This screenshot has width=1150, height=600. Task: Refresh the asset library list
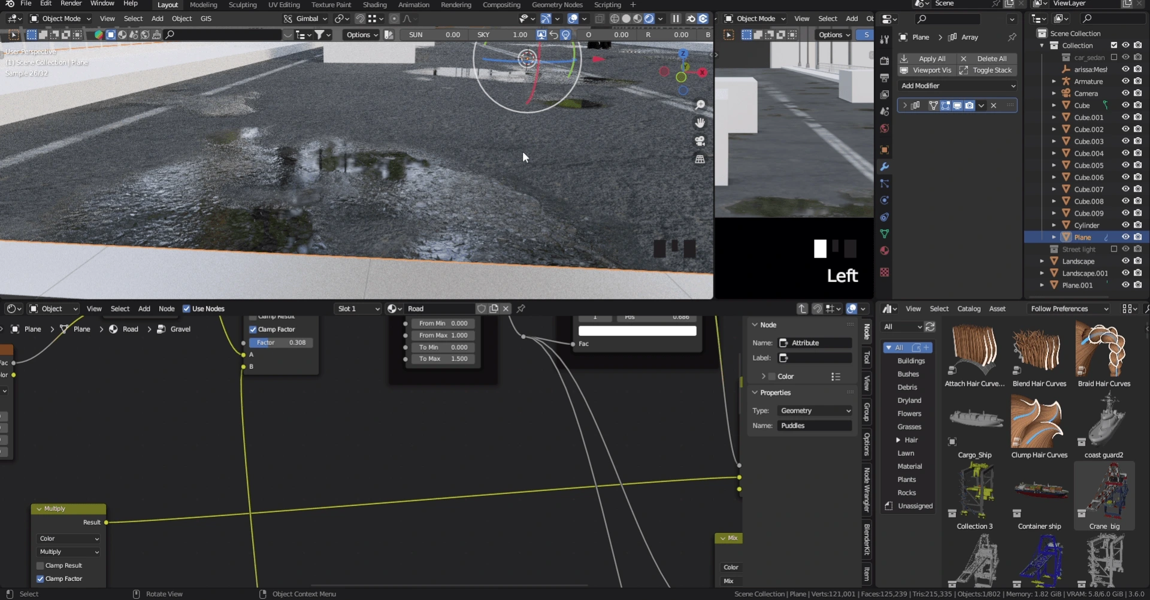pos(930,327)
